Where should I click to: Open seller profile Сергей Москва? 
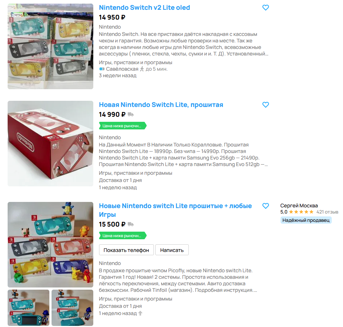click(x=299, y=206)
